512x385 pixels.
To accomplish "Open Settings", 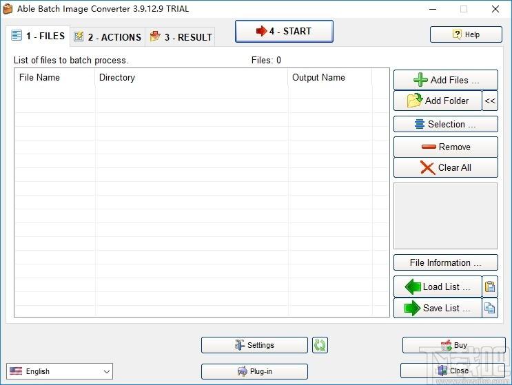I will (x=254, y=345).
